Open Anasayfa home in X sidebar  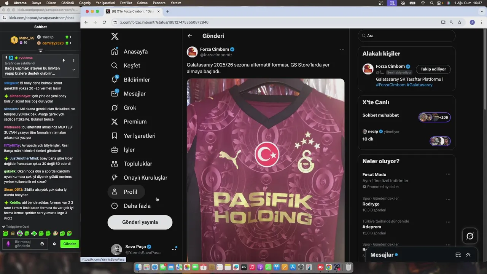(129, 51)
